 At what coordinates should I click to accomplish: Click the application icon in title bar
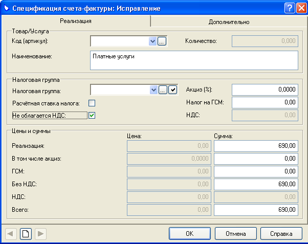click(x=7, y=8)
